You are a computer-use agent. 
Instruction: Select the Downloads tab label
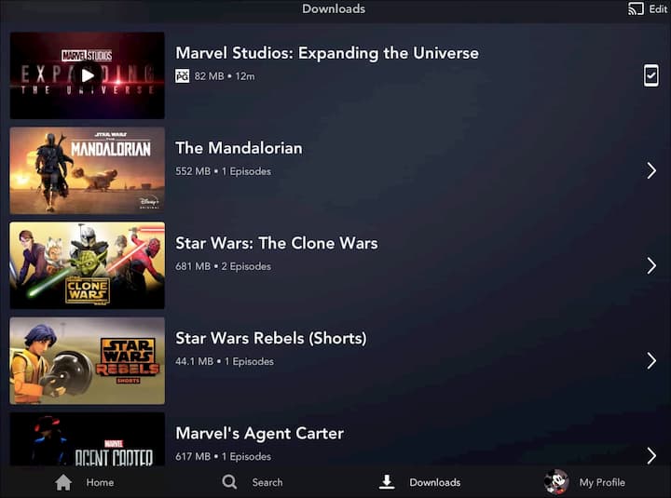pyautogui.click(x=435, y=482)
